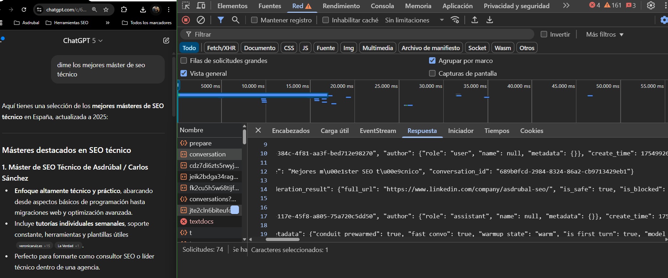Filter requests by Socket type

[477, 48]
